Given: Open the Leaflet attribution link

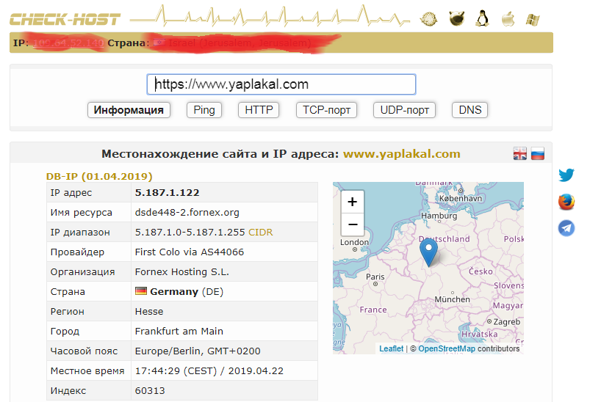Looking at the screenshot, I should pyautogui.click(x=391, y=348).
